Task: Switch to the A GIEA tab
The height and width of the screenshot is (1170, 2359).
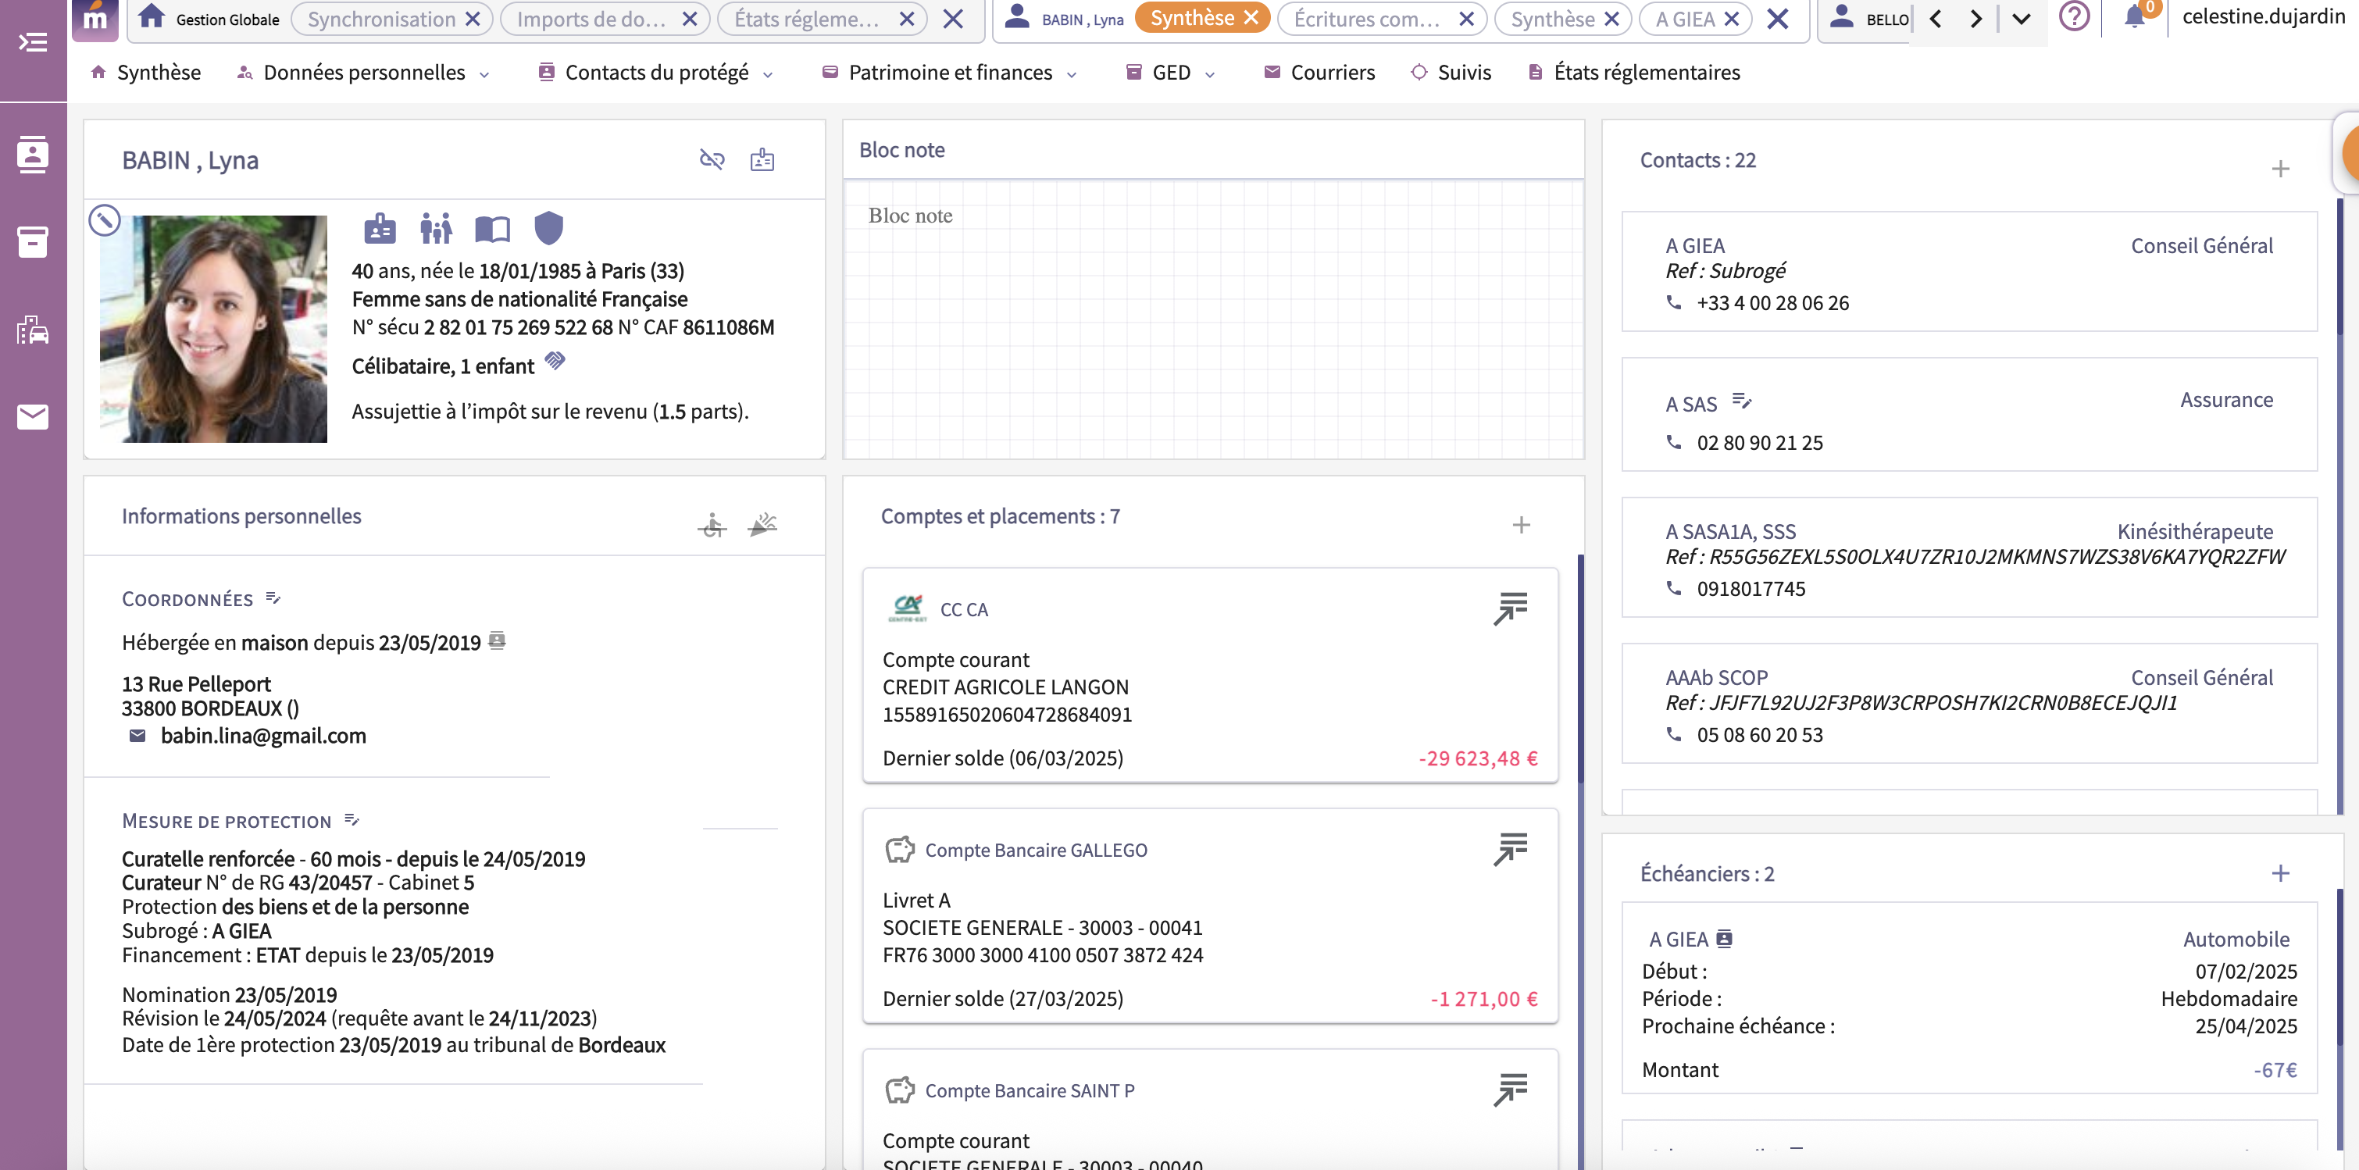Action: pyautogui.click(x=1684, y=20)
